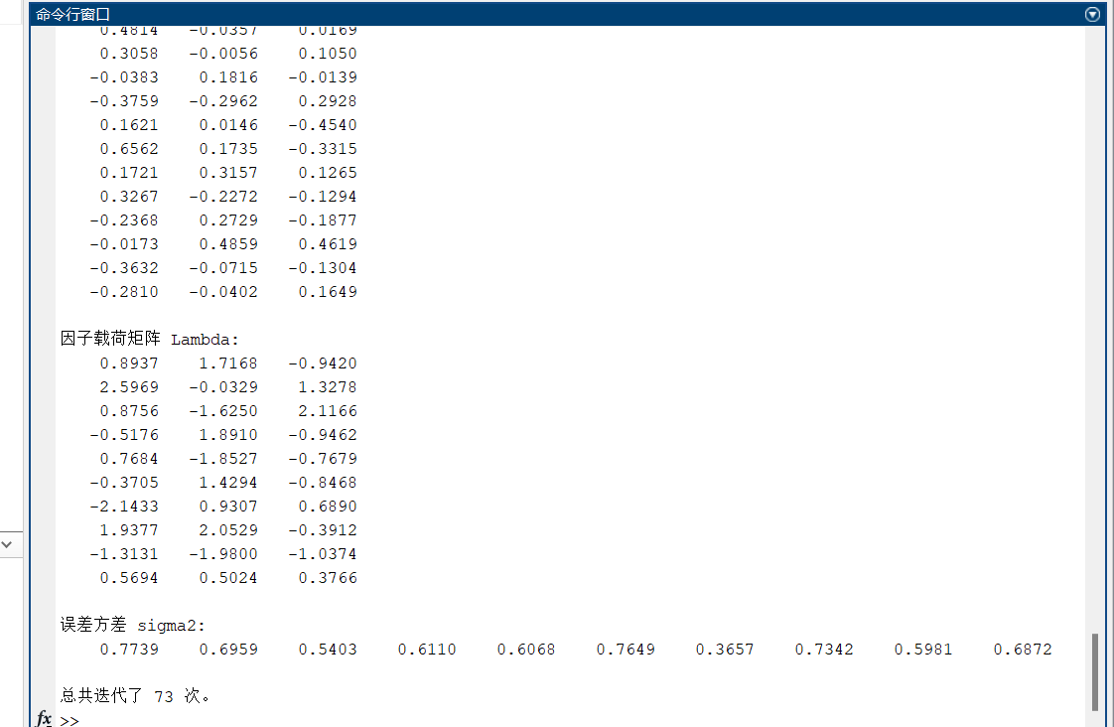Click Lambda value 0.5024
Viewport: 1114px width, 727px height.
[x=228, y=578]
